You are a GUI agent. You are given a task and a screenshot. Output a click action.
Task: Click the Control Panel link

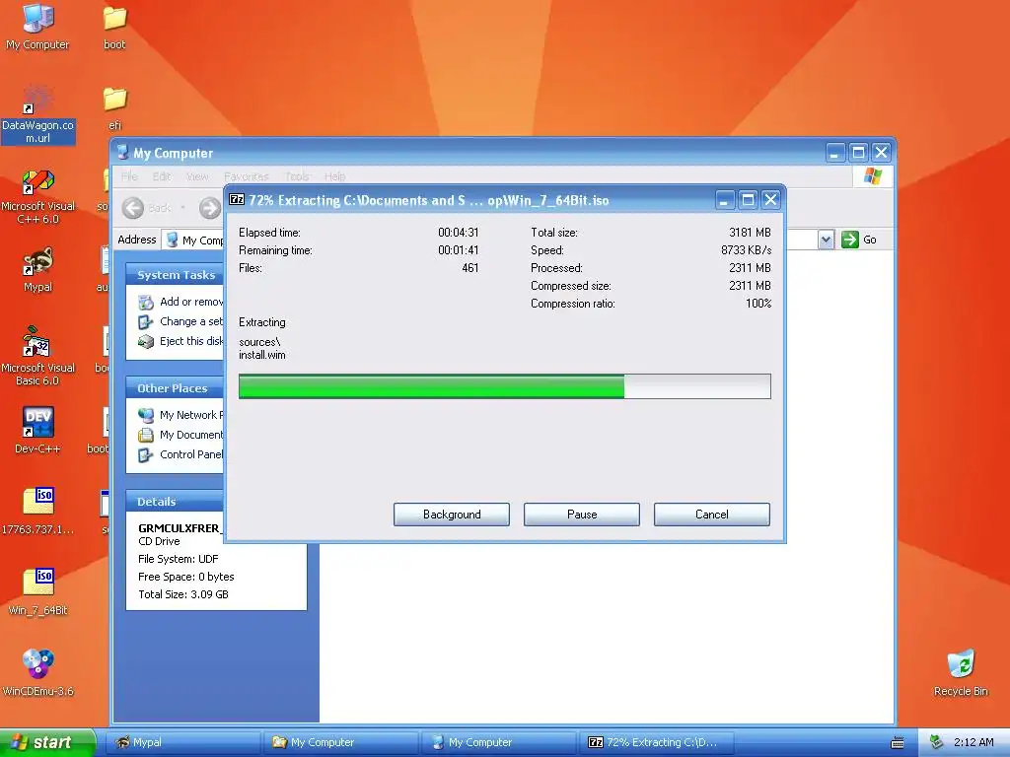coord(192,455)
